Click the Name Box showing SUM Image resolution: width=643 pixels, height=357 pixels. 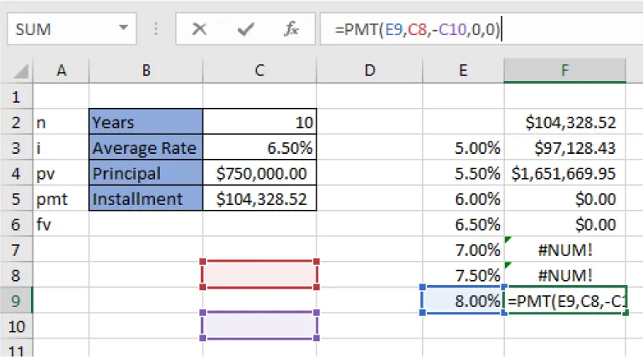59,29
